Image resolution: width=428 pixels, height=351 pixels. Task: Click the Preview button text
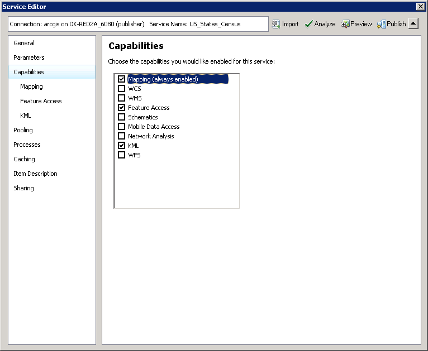[361, 24]
